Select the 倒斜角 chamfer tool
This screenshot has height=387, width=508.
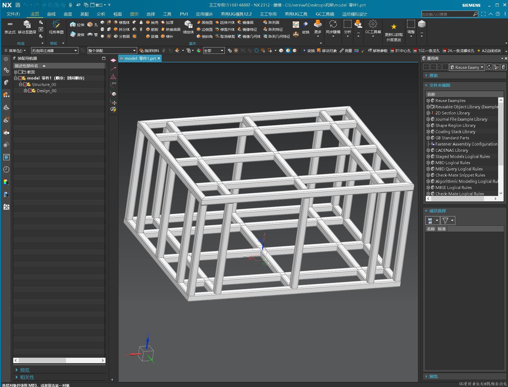pyautogui.click(x=204, y=36)
